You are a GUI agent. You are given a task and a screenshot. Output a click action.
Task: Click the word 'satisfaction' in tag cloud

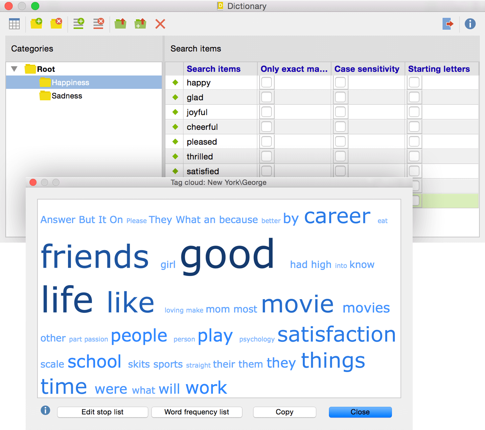tap(337, 334)
